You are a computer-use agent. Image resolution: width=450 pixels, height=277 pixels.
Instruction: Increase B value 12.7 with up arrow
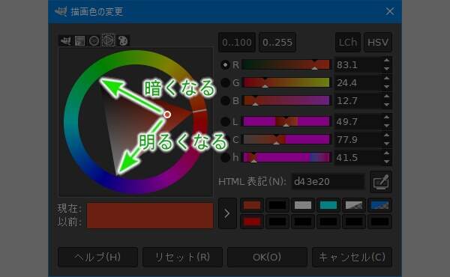[x=386, y=97]
